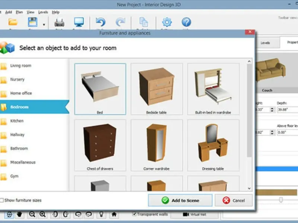
Task: Open Settings gear in toolbar
Action: coord(167,22)
